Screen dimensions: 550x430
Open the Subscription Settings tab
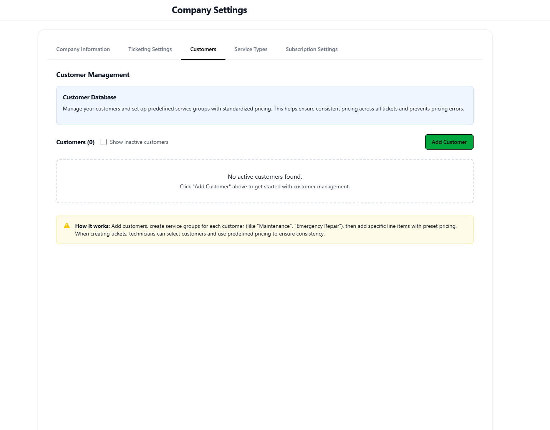point(311,49)
